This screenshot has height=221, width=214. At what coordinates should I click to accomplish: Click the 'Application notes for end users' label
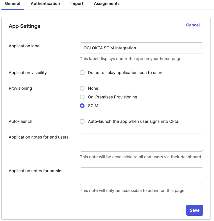click(x=39, y=137)
